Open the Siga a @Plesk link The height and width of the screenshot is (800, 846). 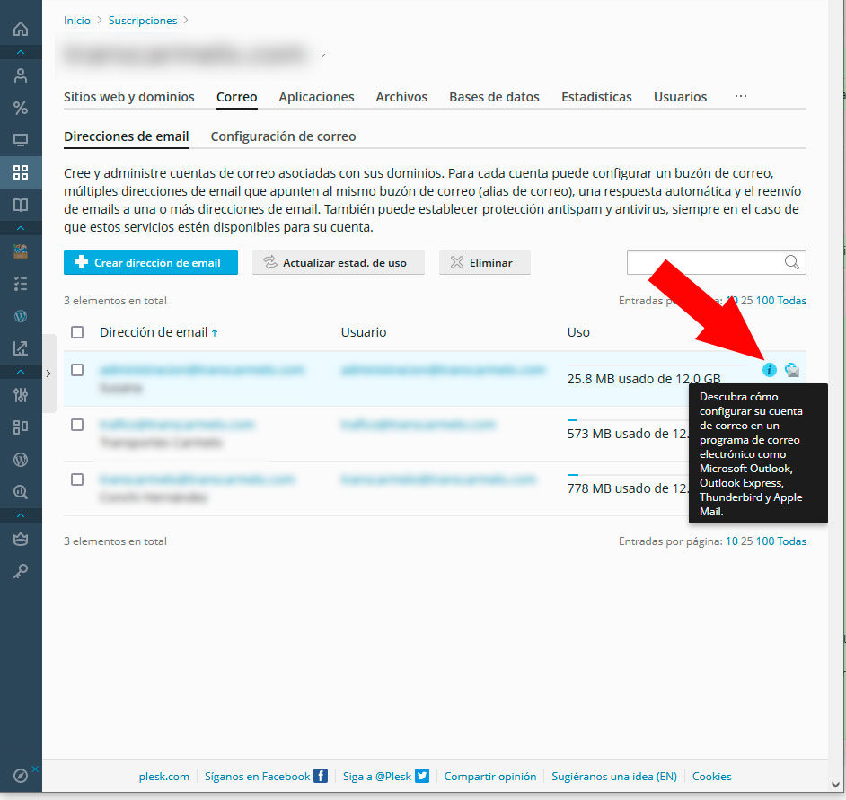pos(377,777)
